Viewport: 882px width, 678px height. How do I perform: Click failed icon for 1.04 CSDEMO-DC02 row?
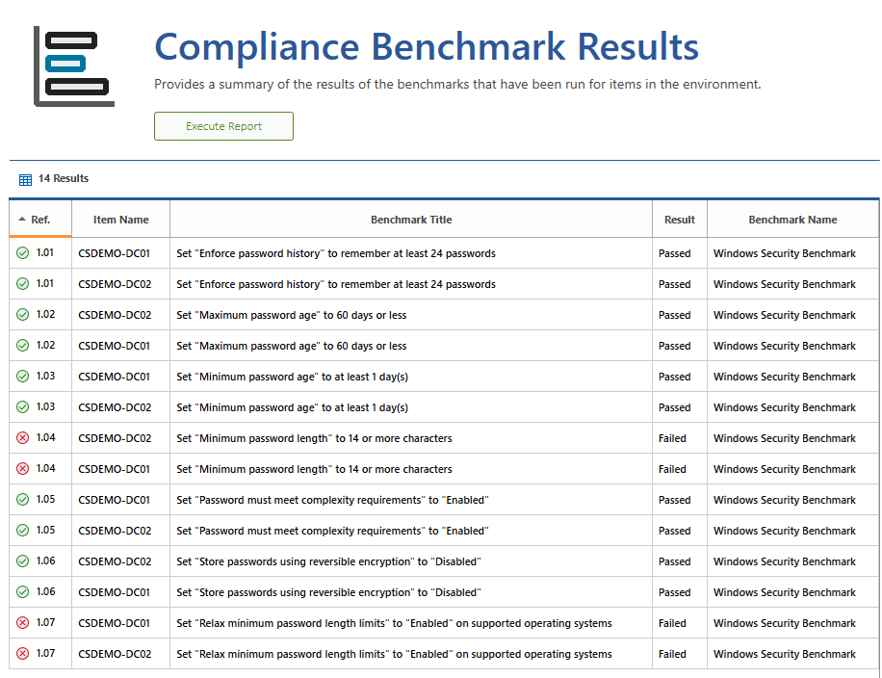coord(22,438)
